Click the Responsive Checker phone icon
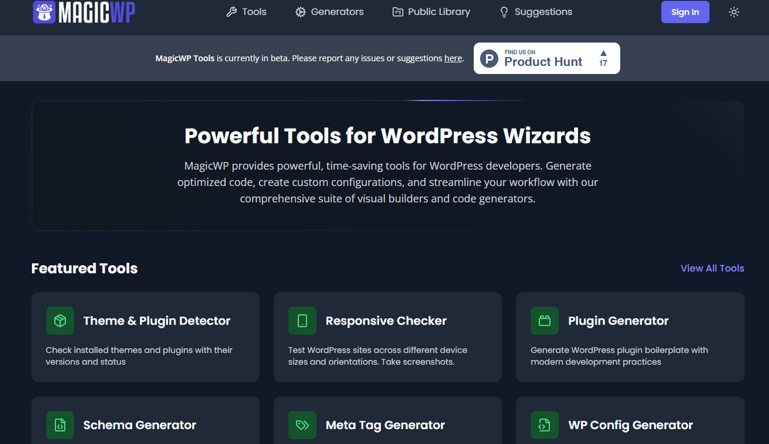This screenshot has height=444, width=769. [302, 321]
